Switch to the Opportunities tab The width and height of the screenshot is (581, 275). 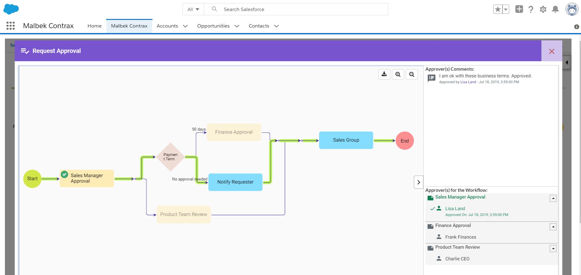coord(213,26)
